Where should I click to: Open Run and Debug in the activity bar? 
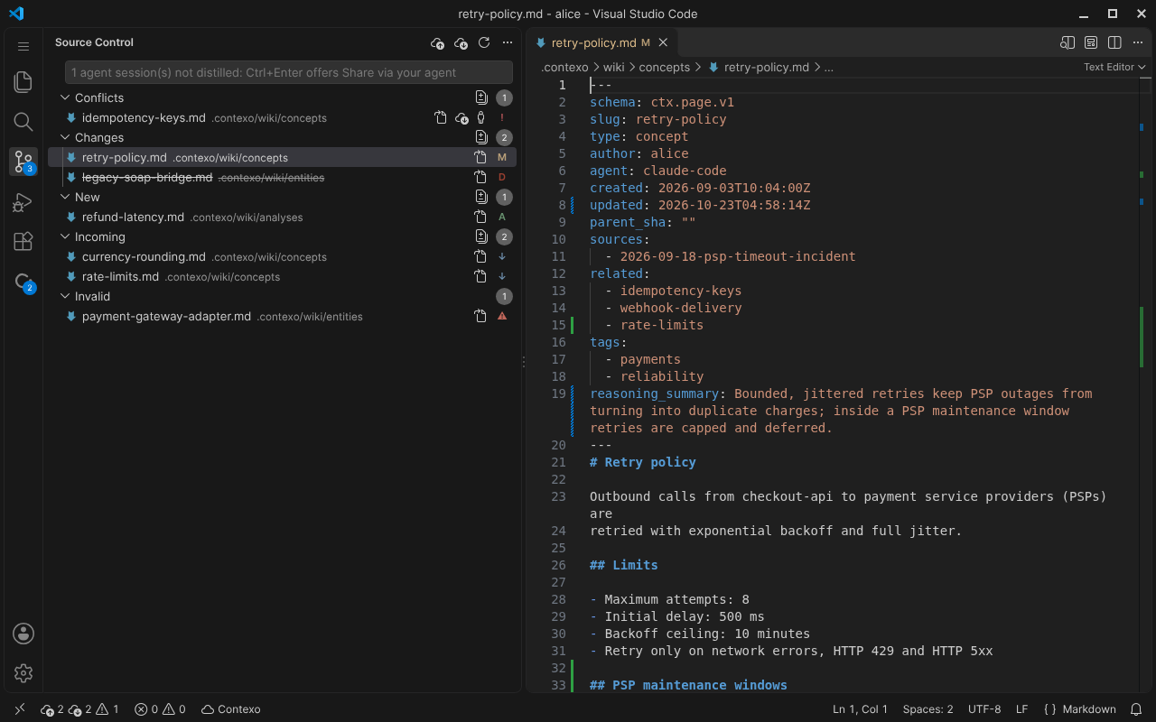(23, 201)
